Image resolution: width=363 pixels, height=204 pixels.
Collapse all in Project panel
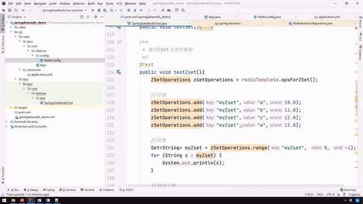(88, 17)
